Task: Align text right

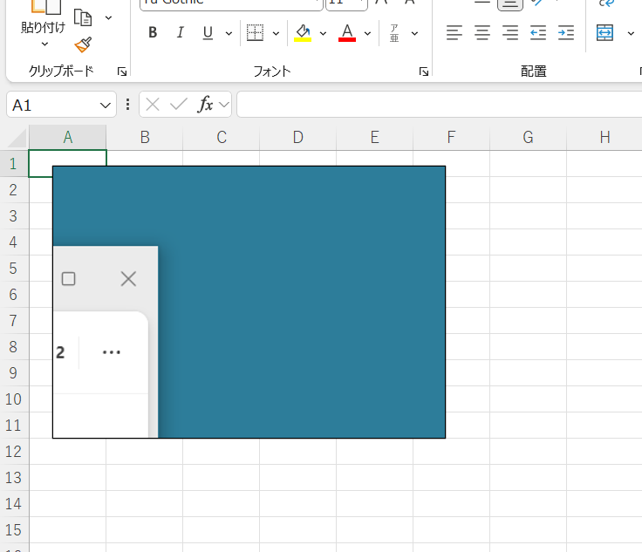Action: point(510,33)
